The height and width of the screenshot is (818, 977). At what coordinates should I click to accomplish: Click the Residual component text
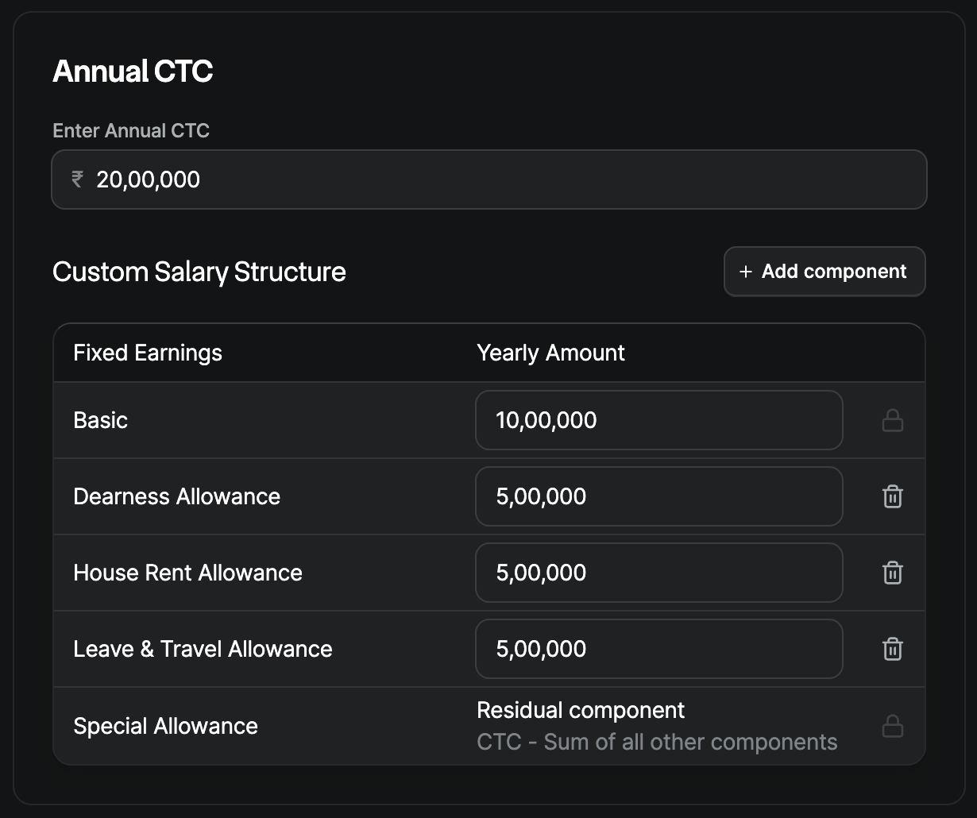(581, 710)
